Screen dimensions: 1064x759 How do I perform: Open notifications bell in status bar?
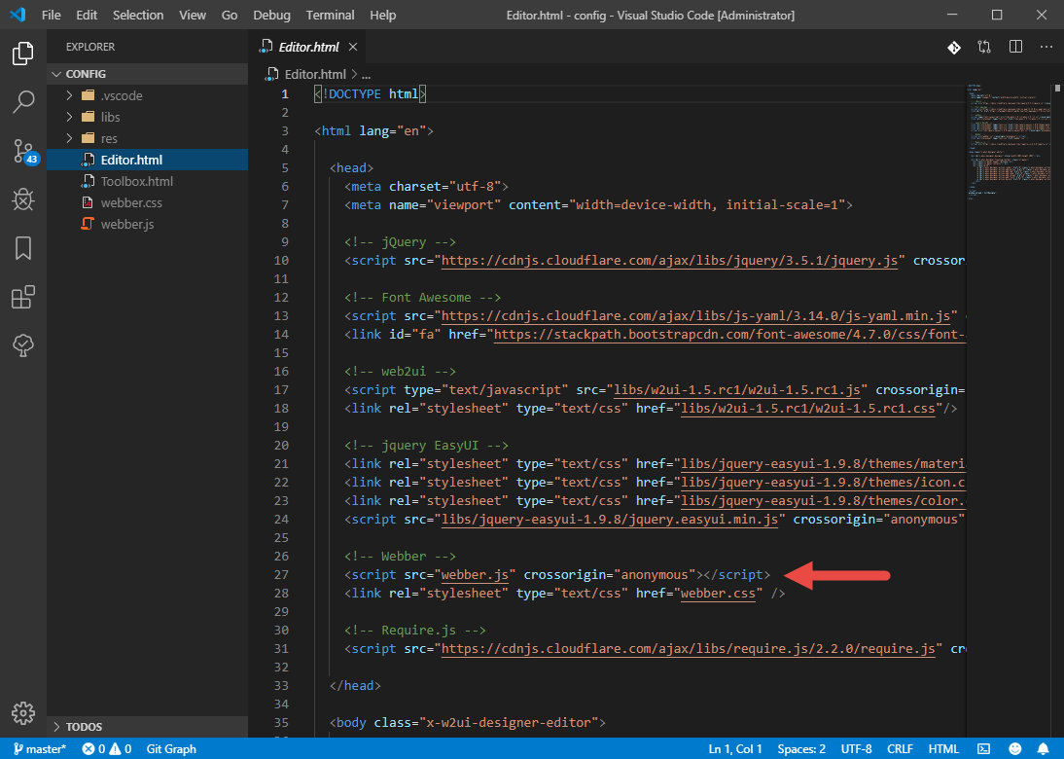click(x=1044, y=749)
